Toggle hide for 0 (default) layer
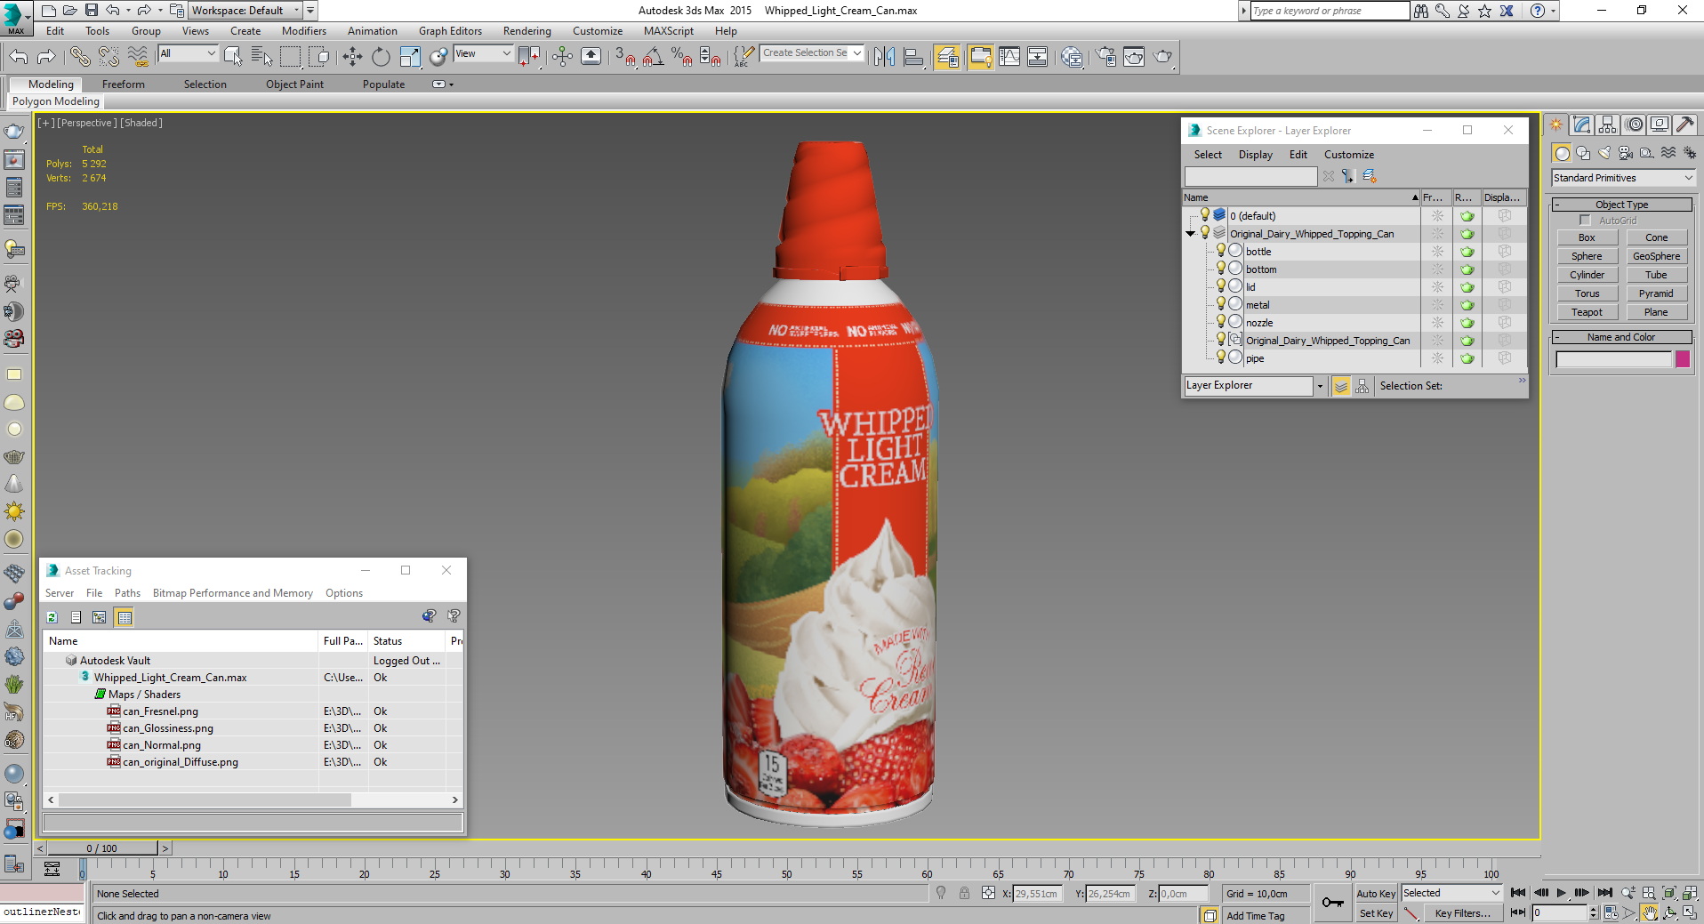The height and width of the screenshot is (924, 1704). coord(1205,215)
